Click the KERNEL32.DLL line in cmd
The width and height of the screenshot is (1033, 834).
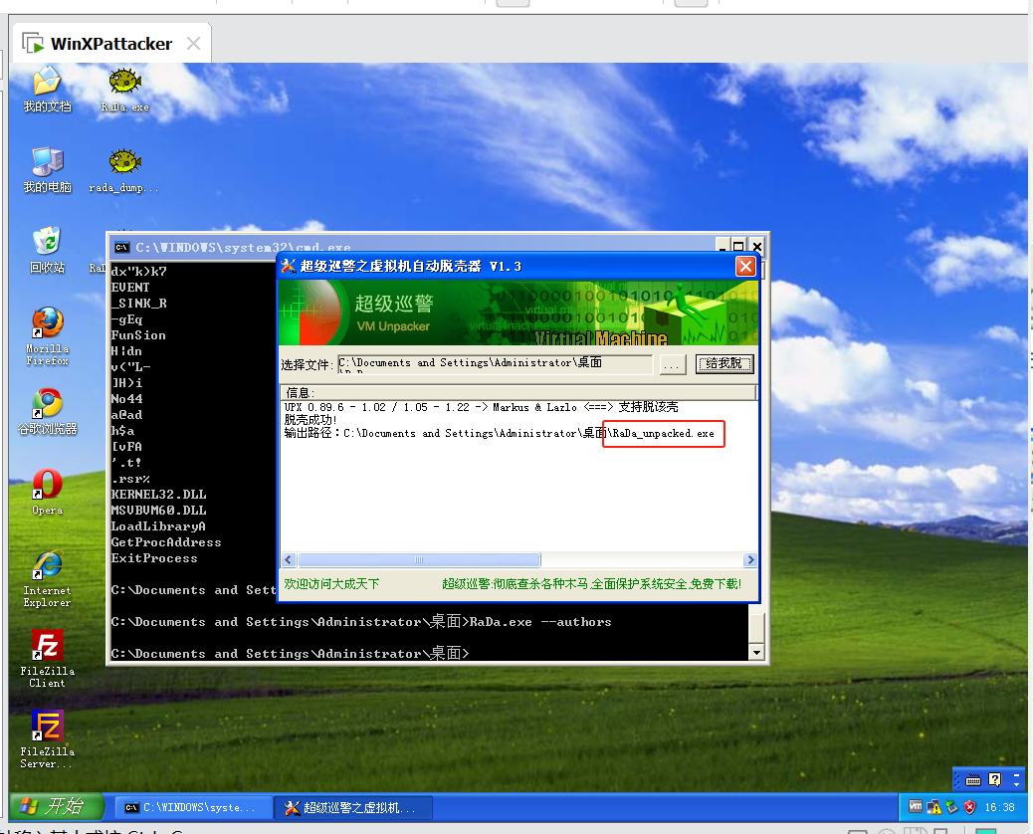tap(159, 494)
